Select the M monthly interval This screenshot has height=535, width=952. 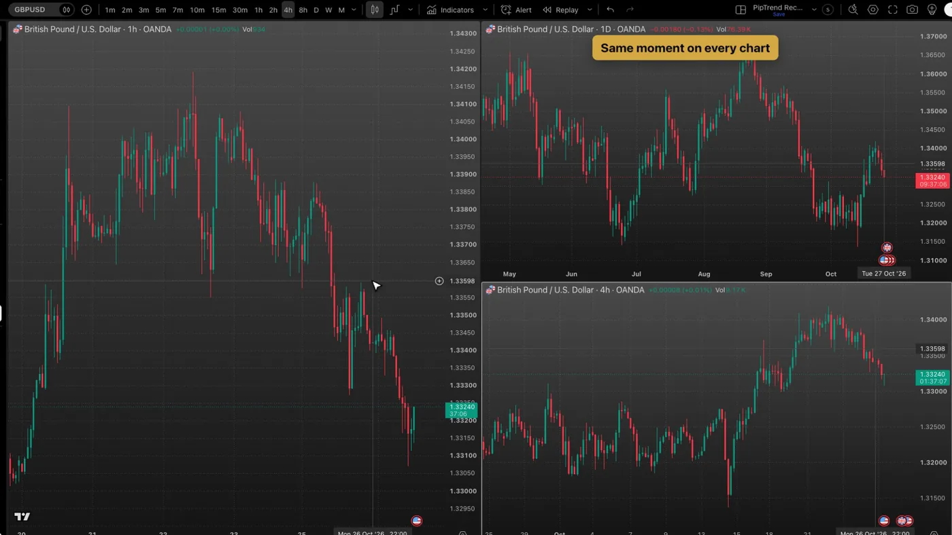341,10
